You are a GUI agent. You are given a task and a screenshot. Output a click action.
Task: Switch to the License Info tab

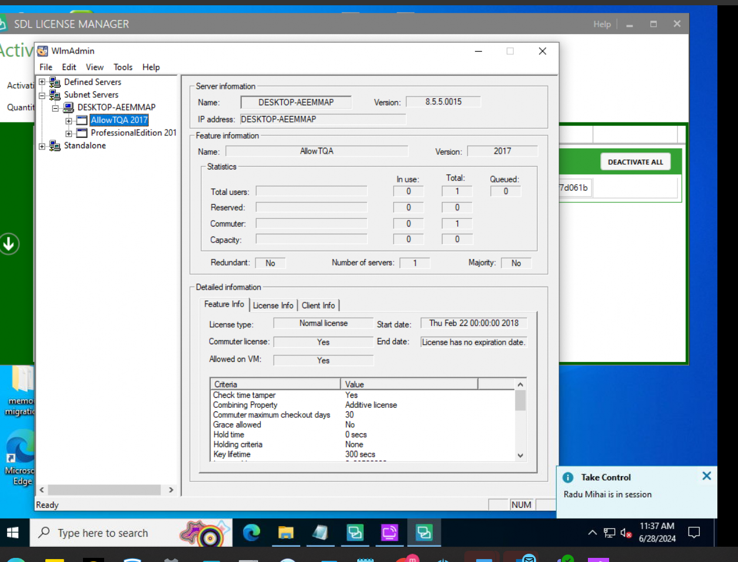point(273,305)
